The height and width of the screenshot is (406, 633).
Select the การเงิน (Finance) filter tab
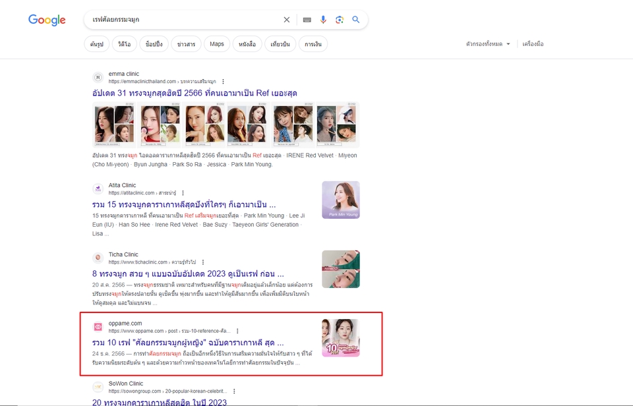(x=313, y=44)
